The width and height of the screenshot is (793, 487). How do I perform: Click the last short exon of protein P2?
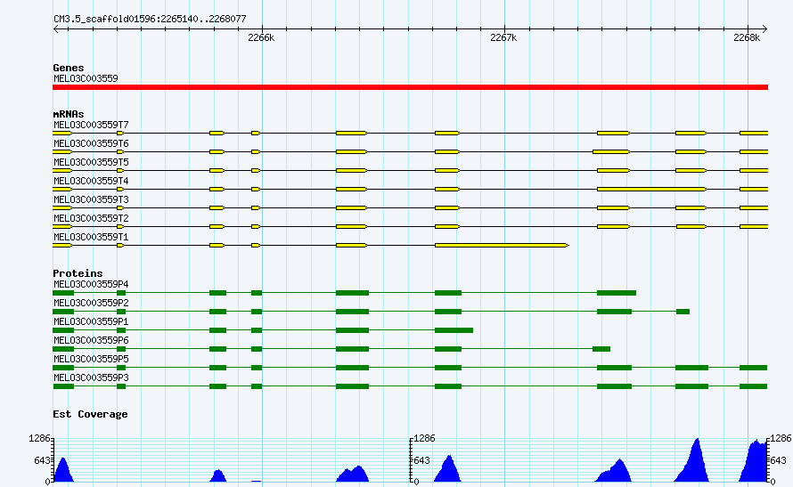click(x=683, y=312)
